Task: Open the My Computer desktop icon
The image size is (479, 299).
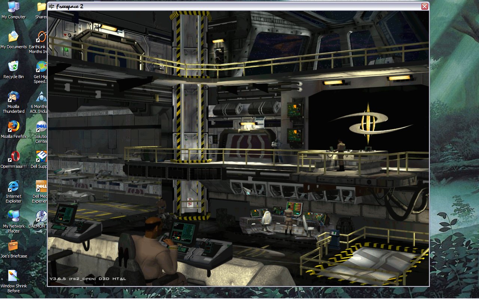Action: 13,10
